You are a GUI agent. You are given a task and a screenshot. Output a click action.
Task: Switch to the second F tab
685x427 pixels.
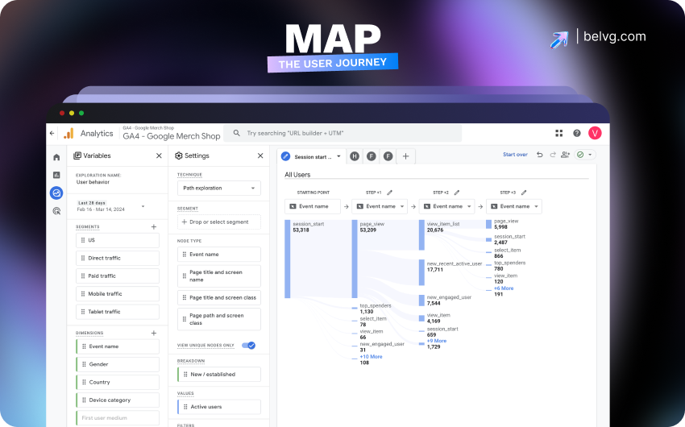388,156
